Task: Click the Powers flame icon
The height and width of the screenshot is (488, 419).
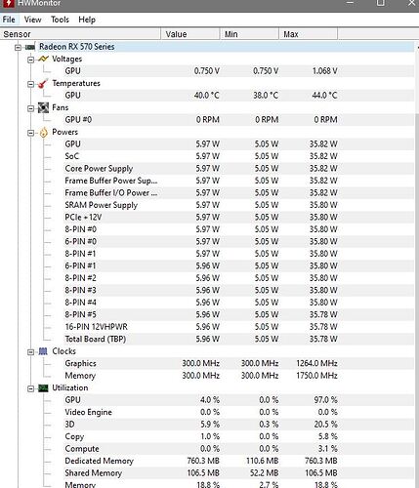Action: click(x=43, y=133)
